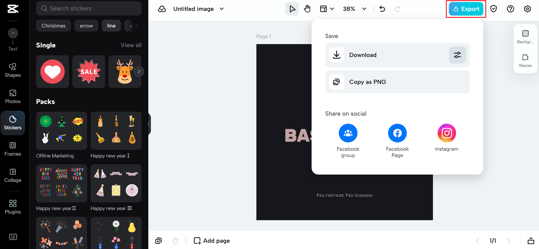The image size is (539, 249).
Task: Open the 38% zoom level dropdown
Action: pyautogui.click(x=355, y=9)
